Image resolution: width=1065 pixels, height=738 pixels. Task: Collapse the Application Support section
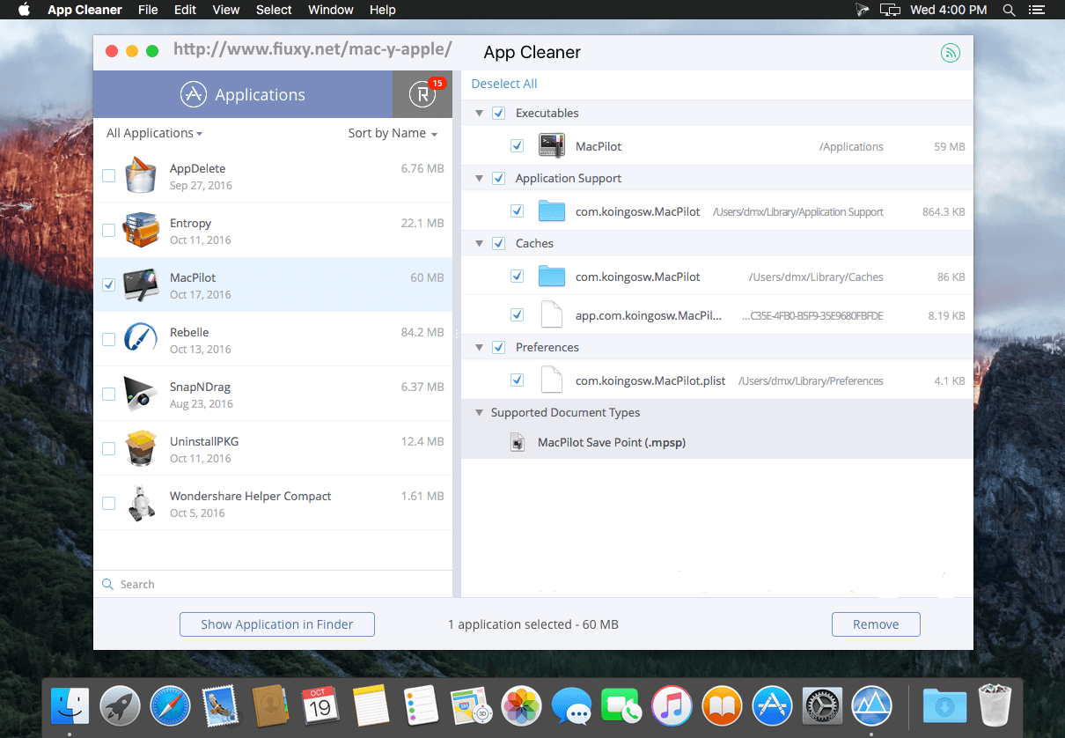tap(480, 178)
